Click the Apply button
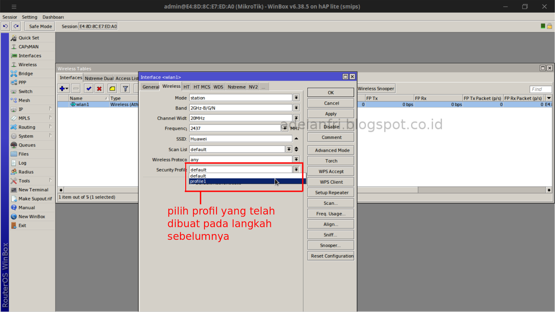 (x=331, y=114)
